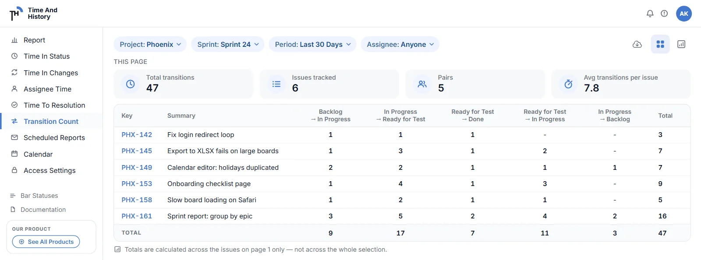Open notifications bell icon
Screen dimensions: 701x260
click(x=650, y=14)
